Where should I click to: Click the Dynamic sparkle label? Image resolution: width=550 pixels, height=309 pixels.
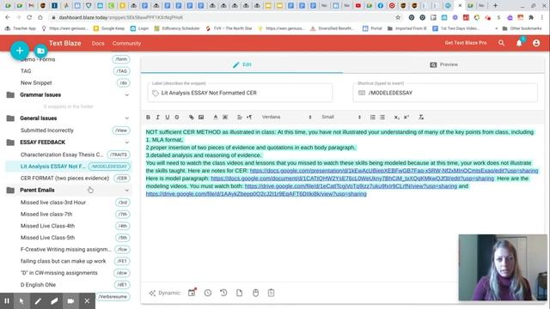(x=165, y=293)
